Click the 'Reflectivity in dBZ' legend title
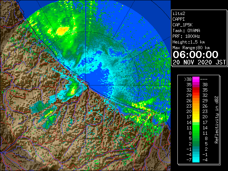 217,120
